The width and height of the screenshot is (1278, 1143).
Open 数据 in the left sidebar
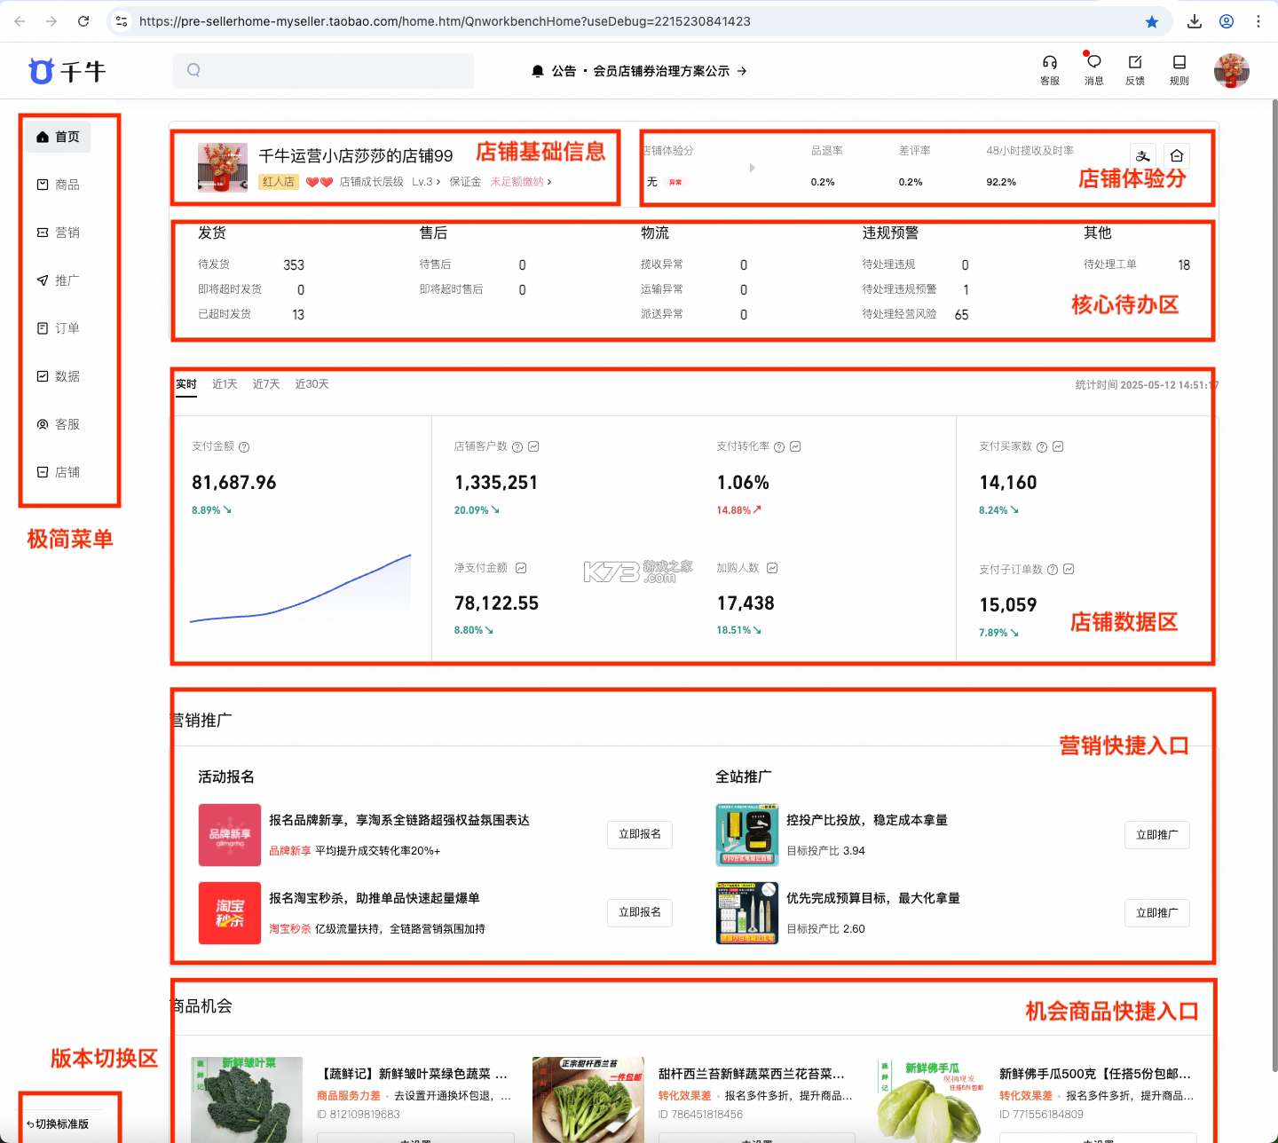[x=59, y=376]
